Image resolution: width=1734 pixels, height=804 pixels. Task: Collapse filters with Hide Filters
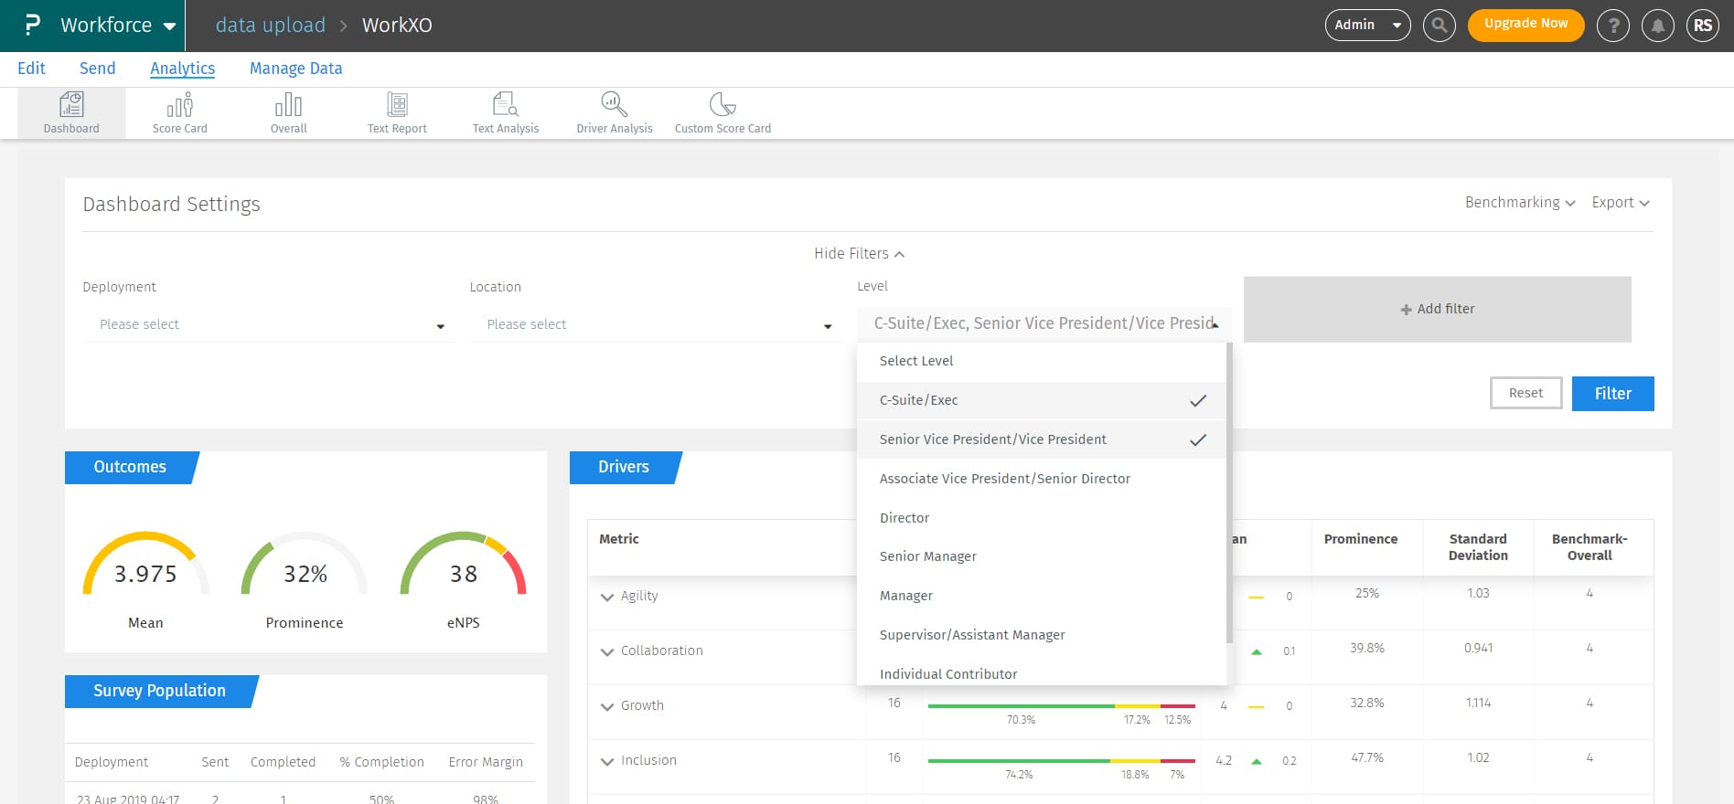click(860, 253)
